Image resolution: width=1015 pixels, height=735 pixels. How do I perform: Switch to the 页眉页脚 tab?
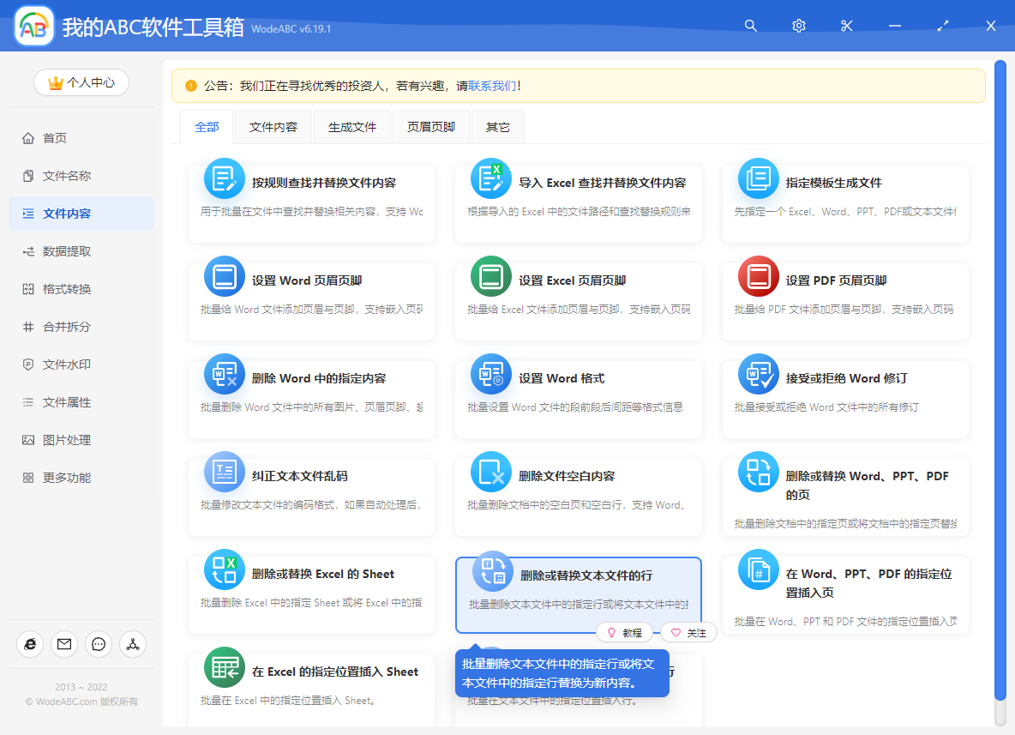pos(431,126)
